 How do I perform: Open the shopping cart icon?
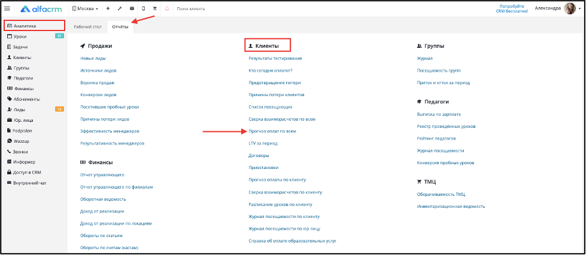(x=155, y=8)
